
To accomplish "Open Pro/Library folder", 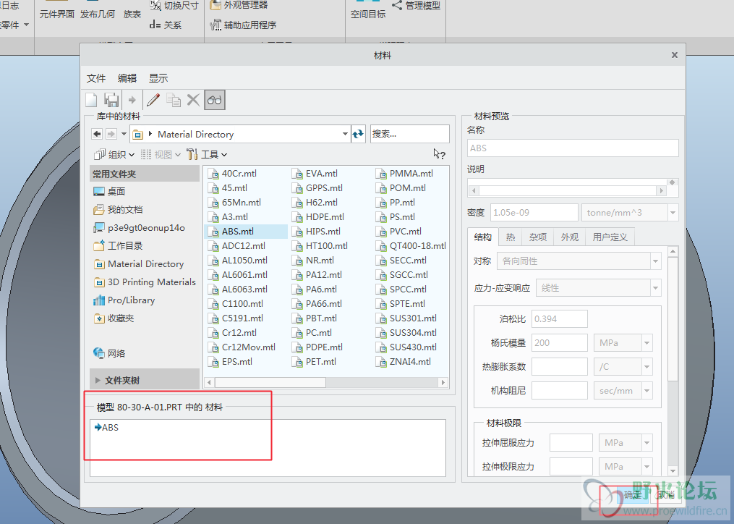I will [124, 300].
